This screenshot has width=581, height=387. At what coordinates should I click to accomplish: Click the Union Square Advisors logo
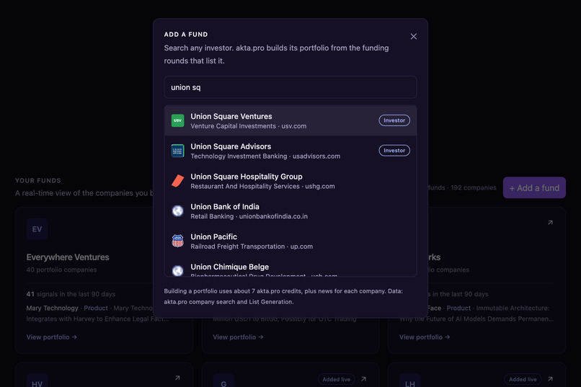point(177,151)
